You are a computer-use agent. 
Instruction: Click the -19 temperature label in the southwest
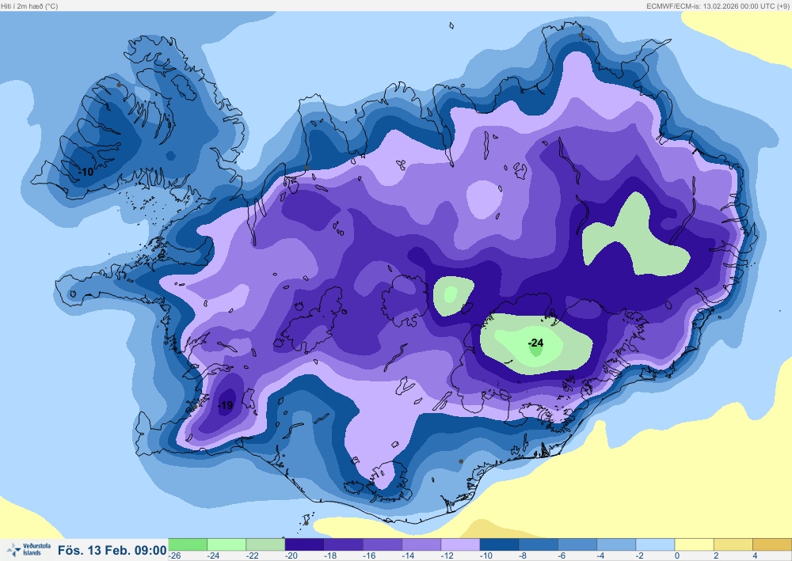click(x=225, y=405)
